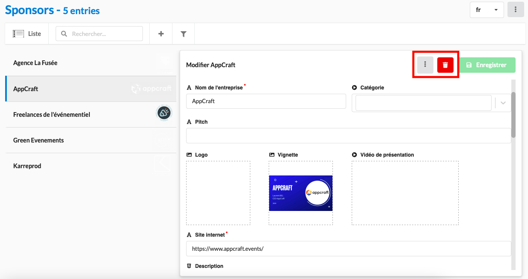Screen dimensions: 528x279
Task: Click the appcraft logo in sponsor list
Action: tap(151, 89)
